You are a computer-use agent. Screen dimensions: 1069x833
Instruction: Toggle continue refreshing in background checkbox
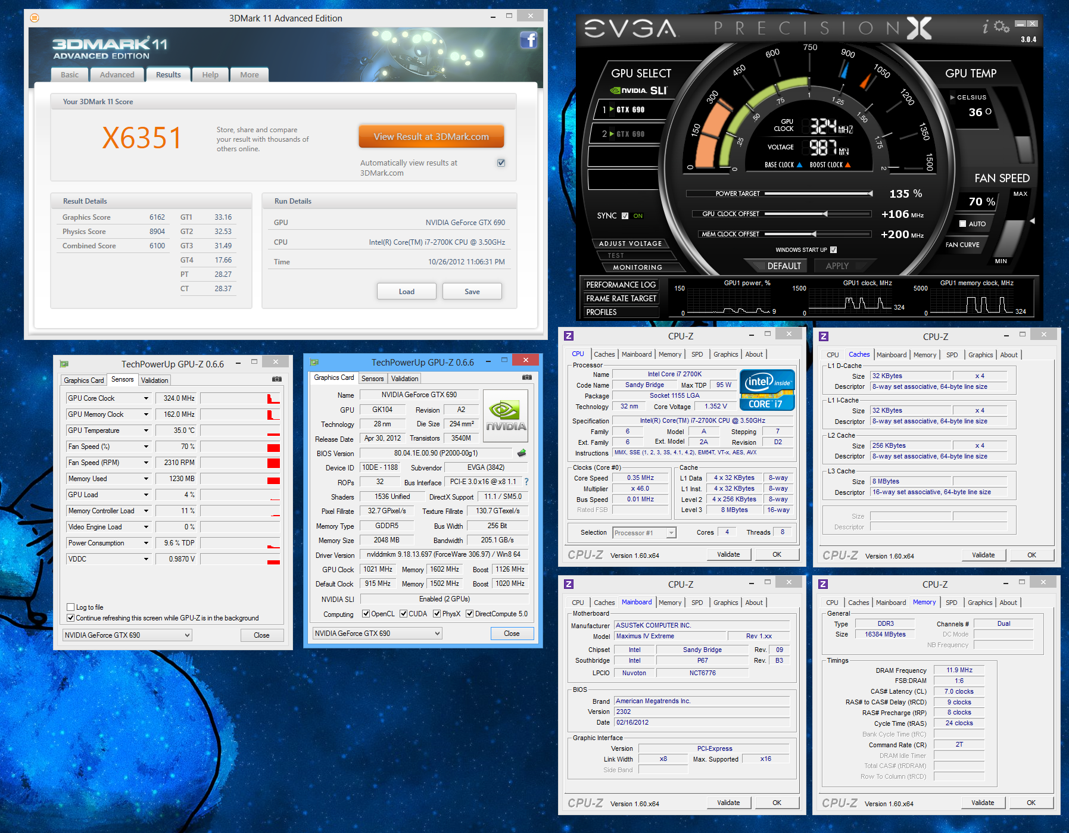pyautogui.click(x=71, y=618)
